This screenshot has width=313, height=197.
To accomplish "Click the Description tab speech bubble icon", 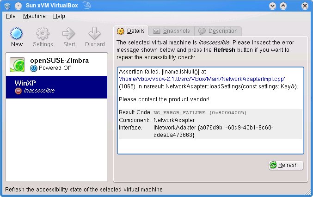I will coord(202,31).
